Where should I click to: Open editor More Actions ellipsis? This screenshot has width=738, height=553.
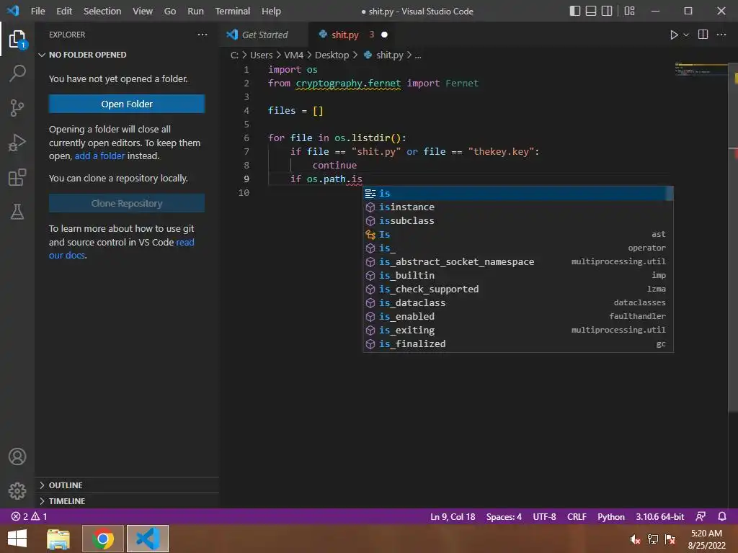point(721,35)
